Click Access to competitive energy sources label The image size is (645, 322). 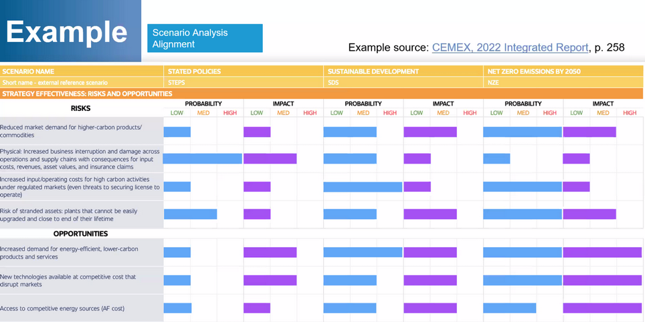[62, 309]
